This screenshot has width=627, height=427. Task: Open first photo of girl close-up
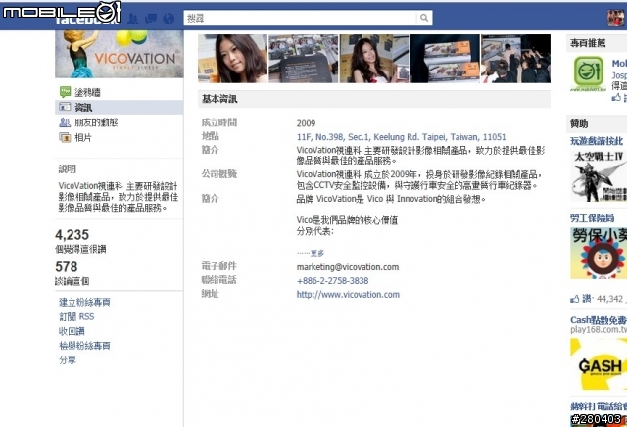coord(233,59)
